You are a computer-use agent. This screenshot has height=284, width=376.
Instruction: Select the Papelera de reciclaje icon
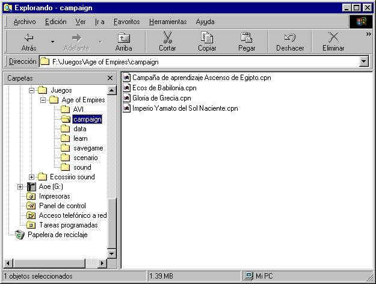20,235
